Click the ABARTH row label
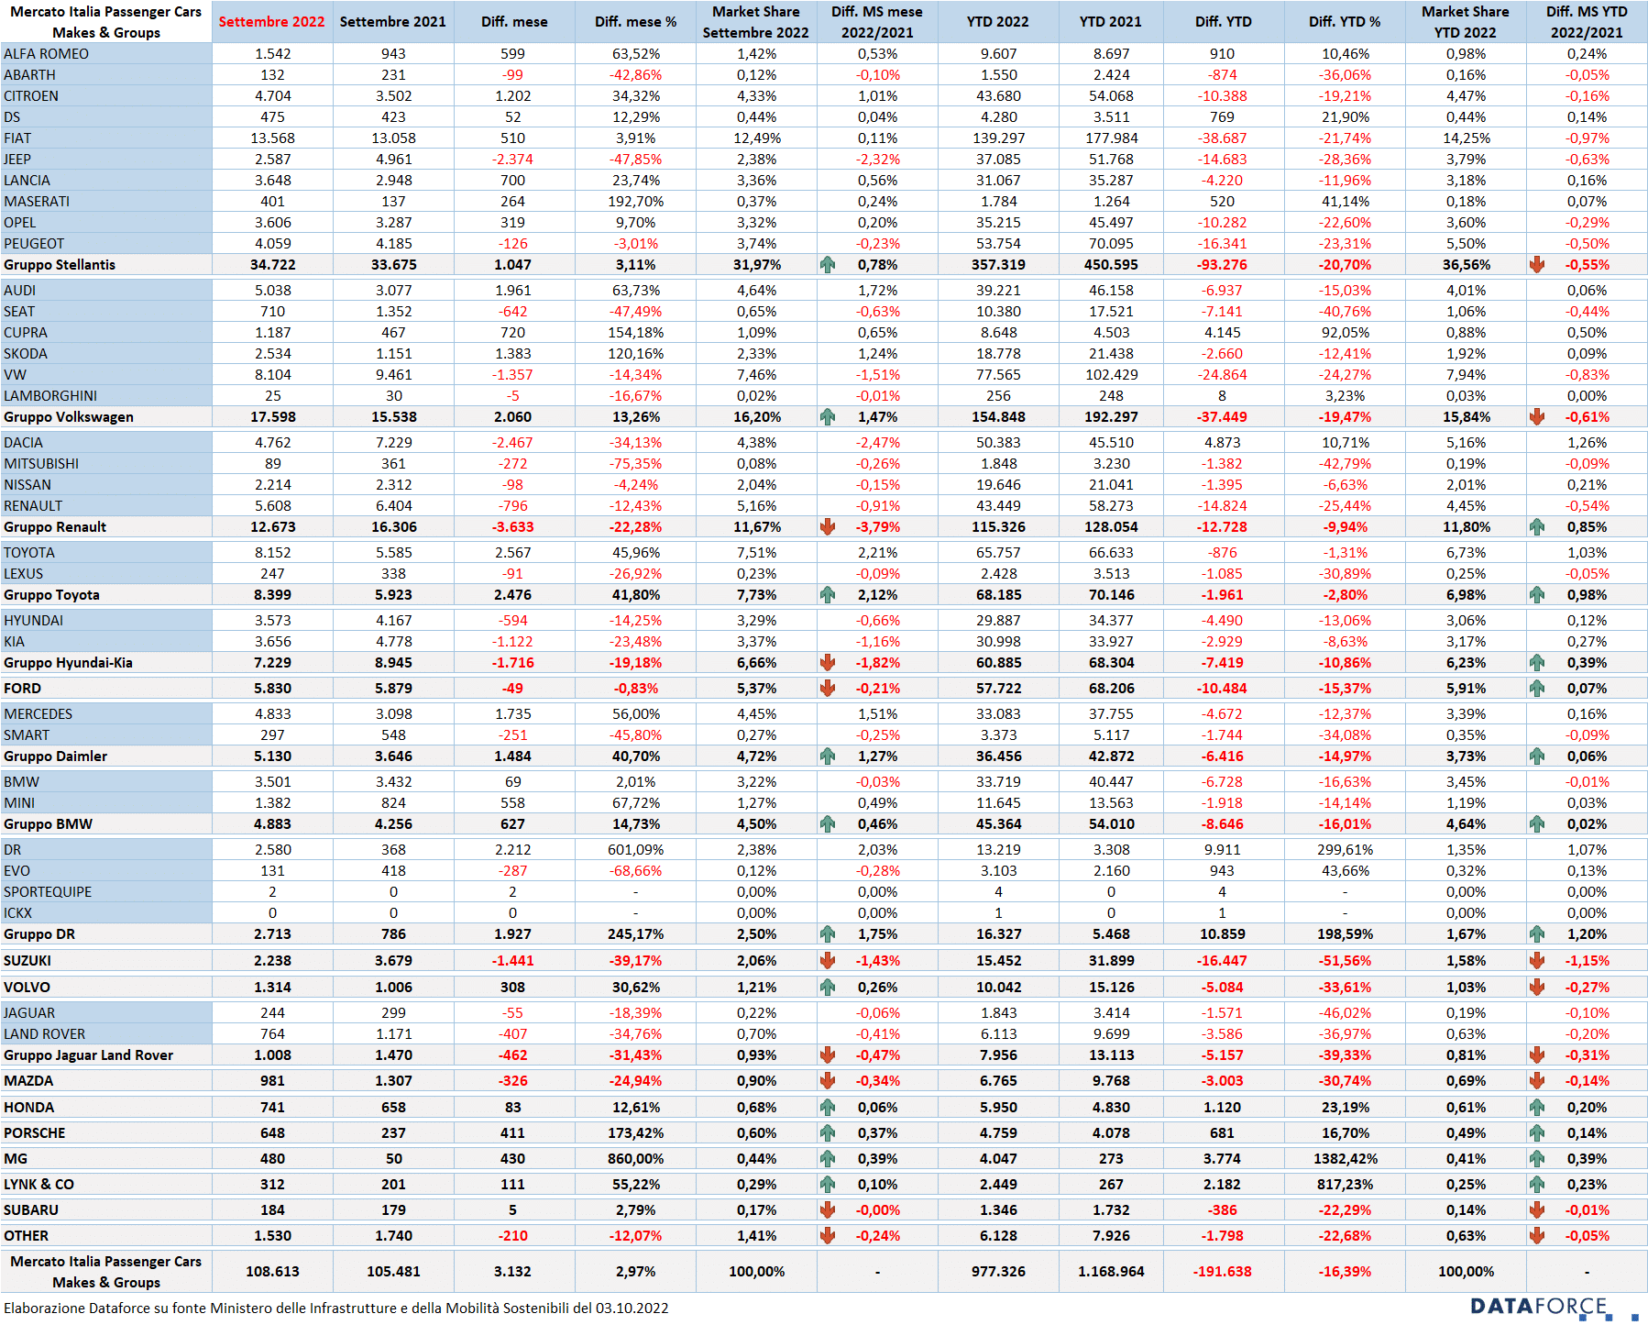The width and height of the screenshot is (1648, 1325). click(x=29, y=75)
